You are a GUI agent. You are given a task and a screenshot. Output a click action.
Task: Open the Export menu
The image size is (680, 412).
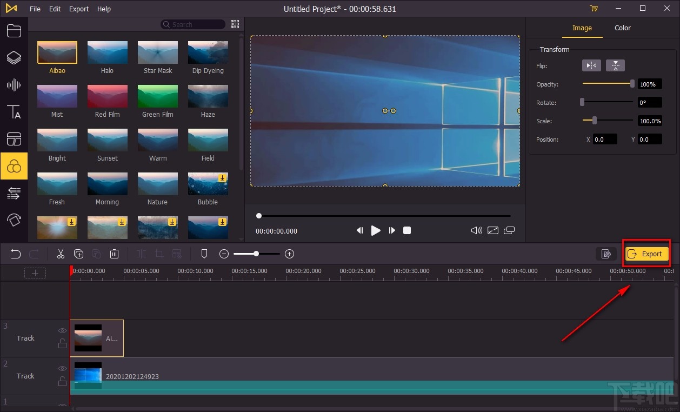pos(79,9)
